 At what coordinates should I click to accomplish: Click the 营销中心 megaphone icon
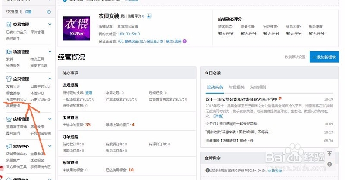(x=9, y=146)
